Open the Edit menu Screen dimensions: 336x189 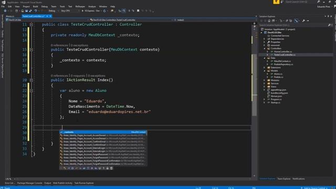click(x=9, y=7)
